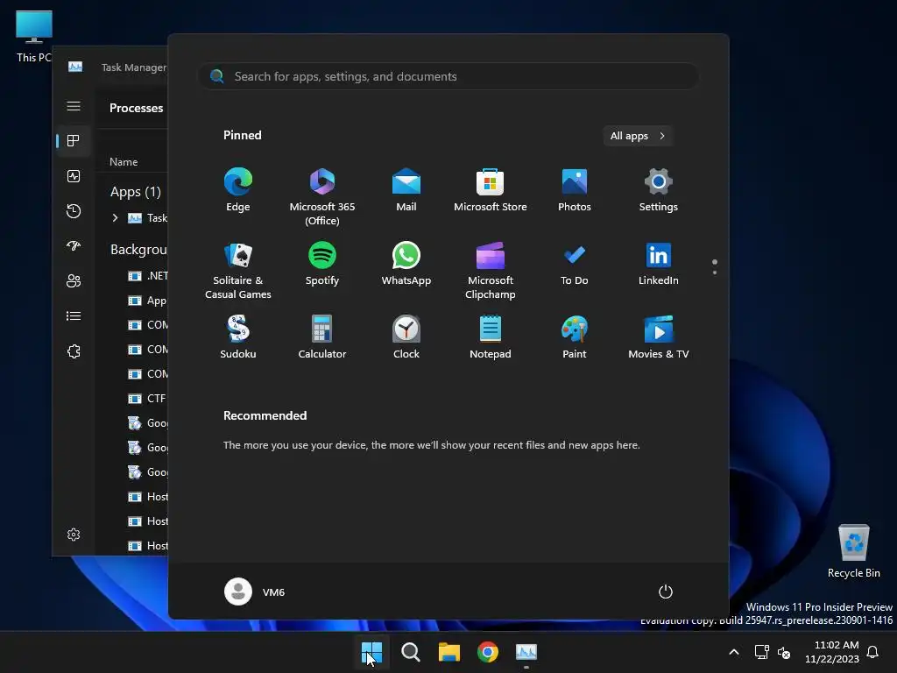Switch to Task Manager on taskbar
Image resolution: width=897 pixels, height=673 pixels.
point(526,652)
